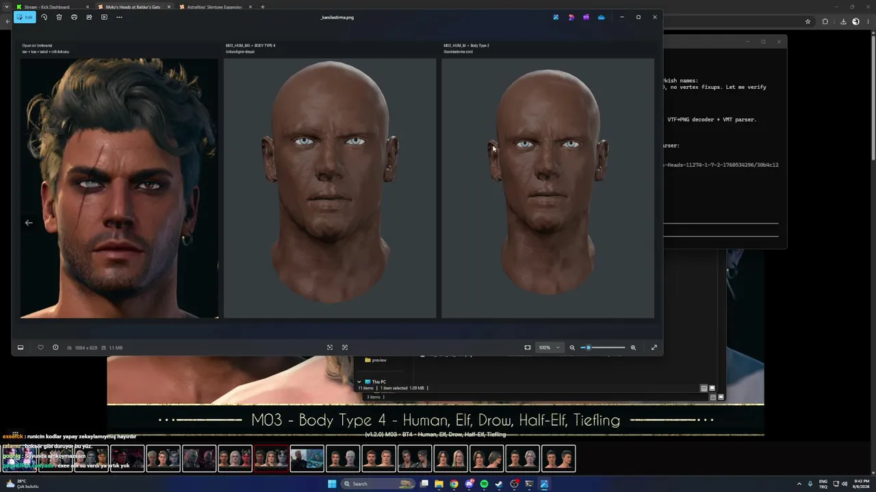Open the browser extensions puzzle icon

click(825, 21)
